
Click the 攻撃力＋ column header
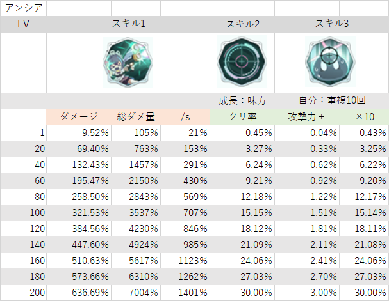(307, 117)
